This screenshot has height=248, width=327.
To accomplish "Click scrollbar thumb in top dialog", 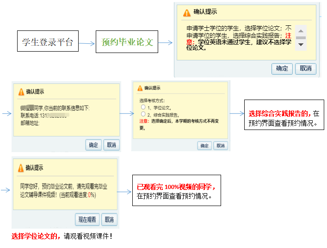I will pos(301,38).
